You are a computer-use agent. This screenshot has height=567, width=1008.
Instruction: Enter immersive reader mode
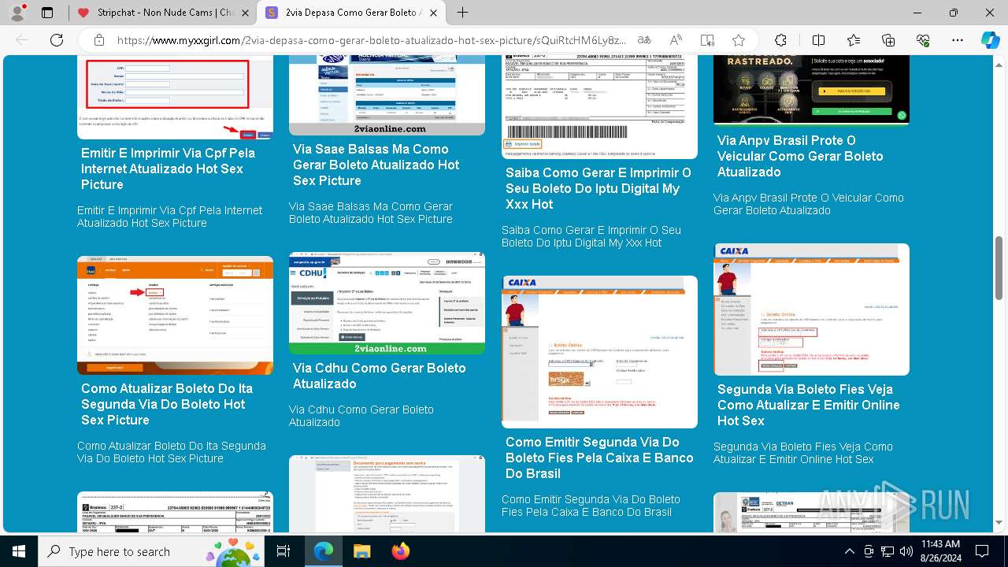click(707, 40)
